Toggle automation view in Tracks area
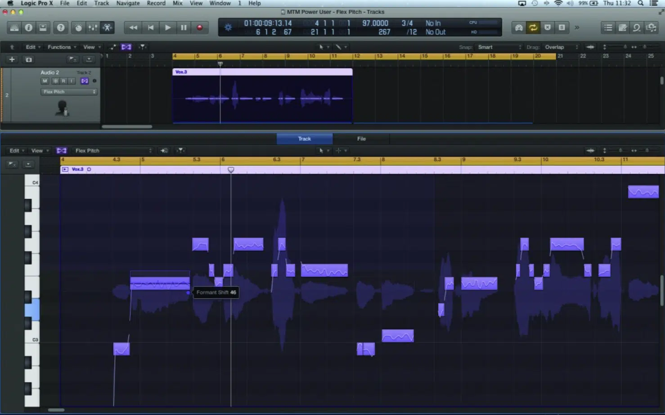 (112, 47)
